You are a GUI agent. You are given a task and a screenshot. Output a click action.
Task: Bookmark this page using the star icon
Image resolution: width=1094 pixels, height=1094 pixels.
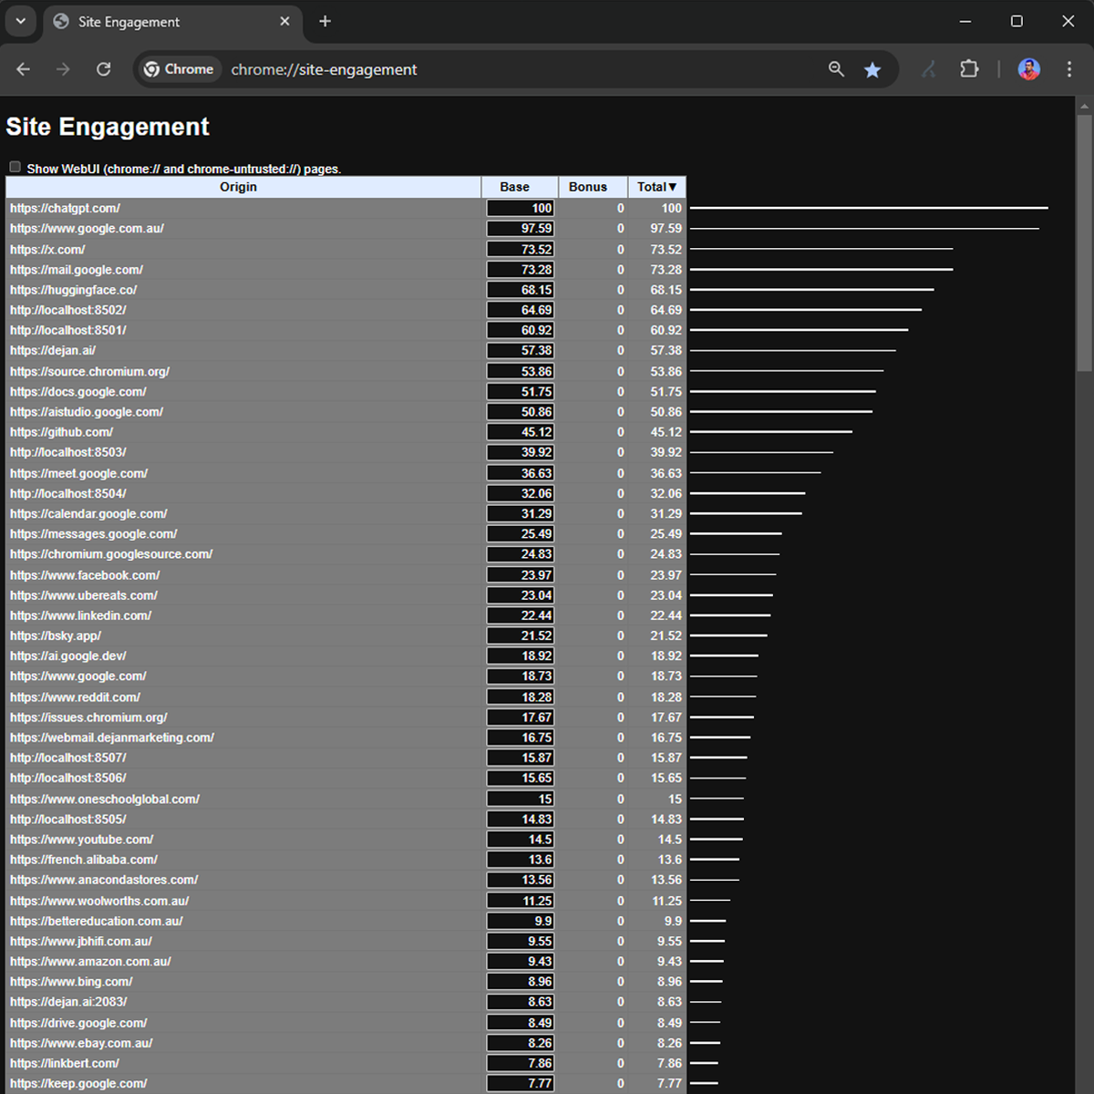click(x=872, y=69)
